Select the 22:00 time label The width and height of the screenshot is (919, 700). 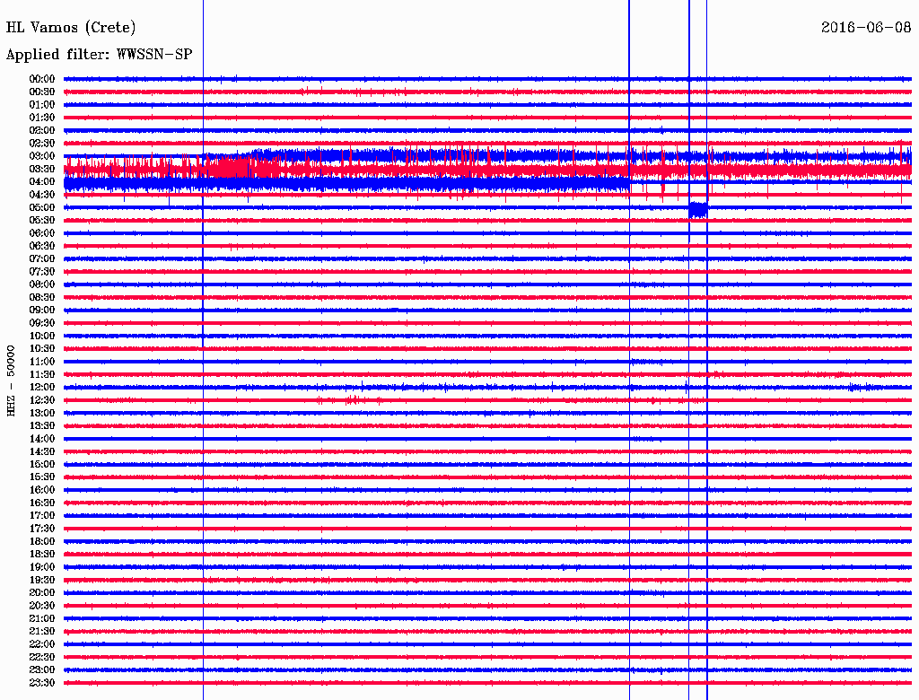42,643
